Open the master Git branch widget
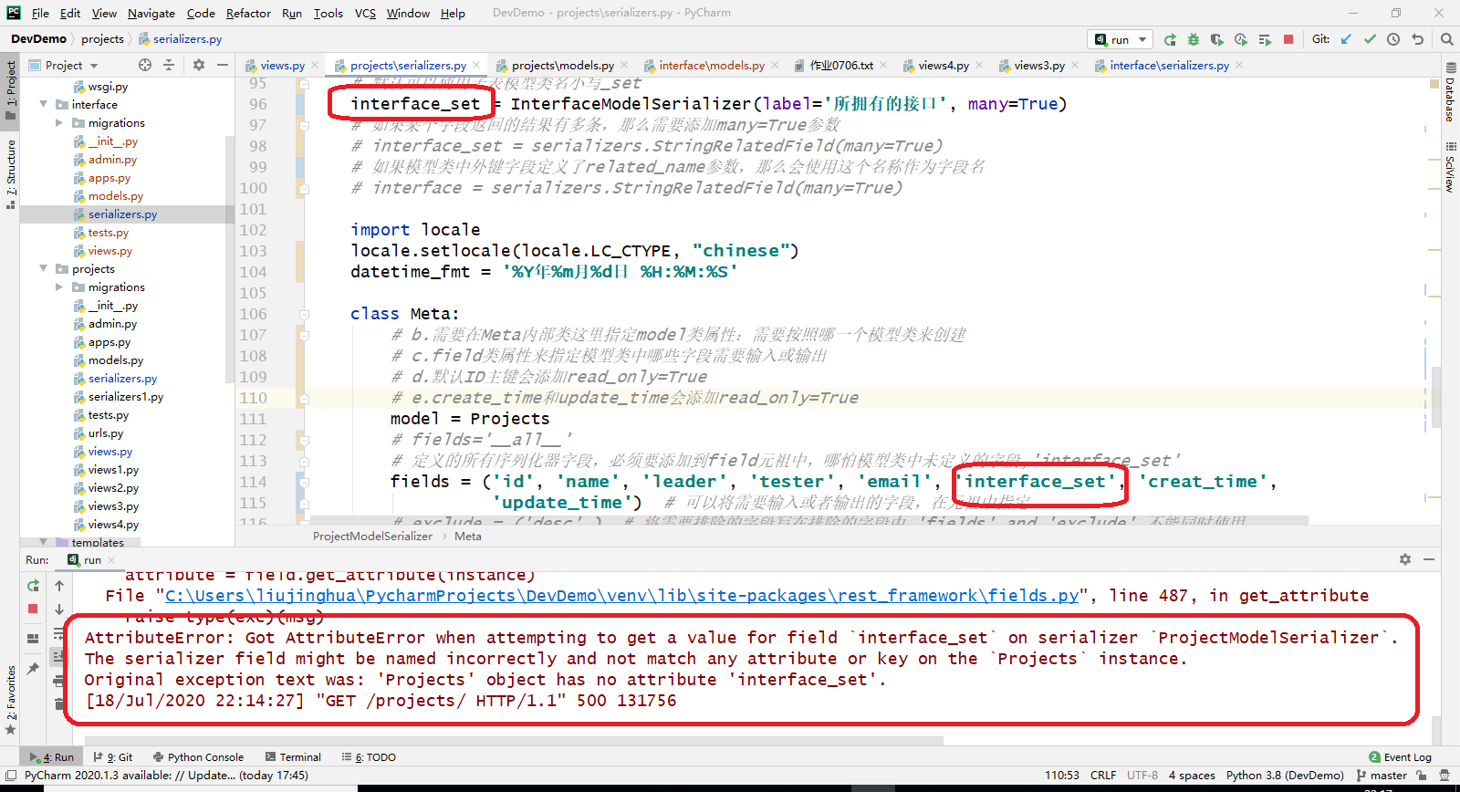The image size is (1460, 792). click(1382, 776)
